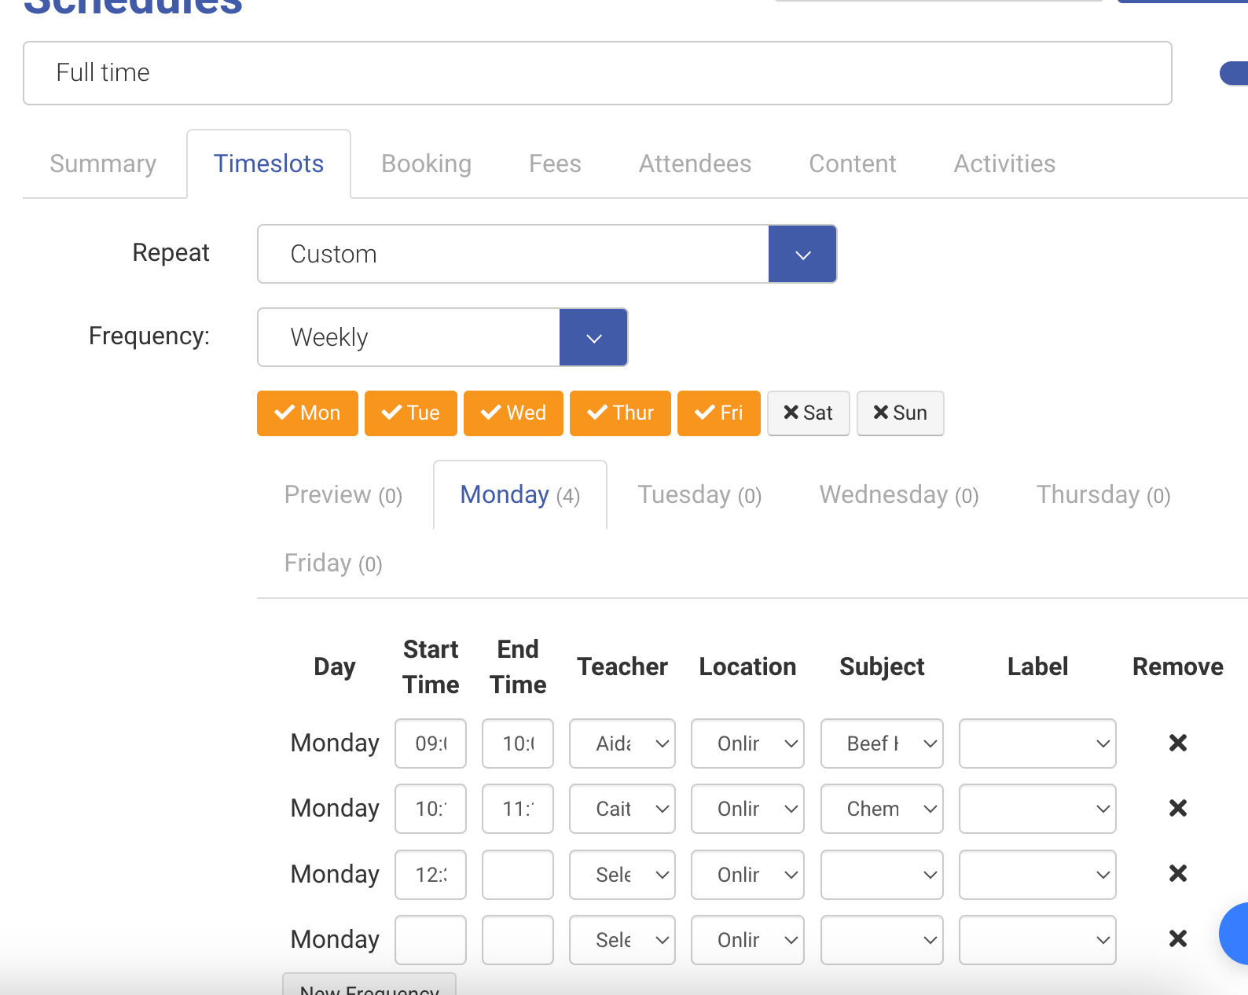1248x995 pixels.
Task: Click the blue toggle switch beside schedule name
Action: (x=1234, y=73)
